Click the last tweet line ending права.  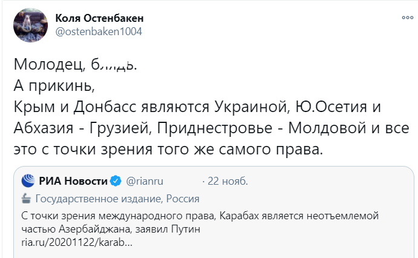tap(168, 149)
